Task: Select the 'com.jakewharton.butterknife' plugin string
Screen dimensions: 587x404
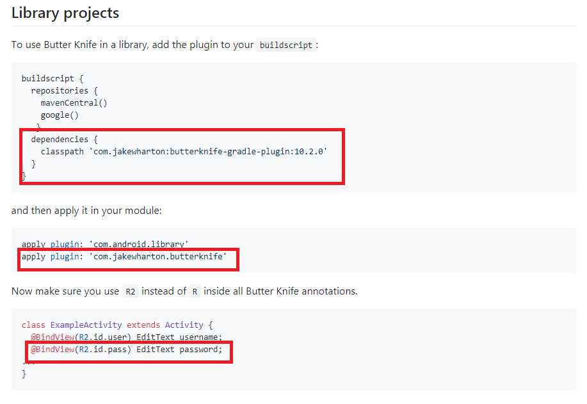Action: click(x=158, y=257)
